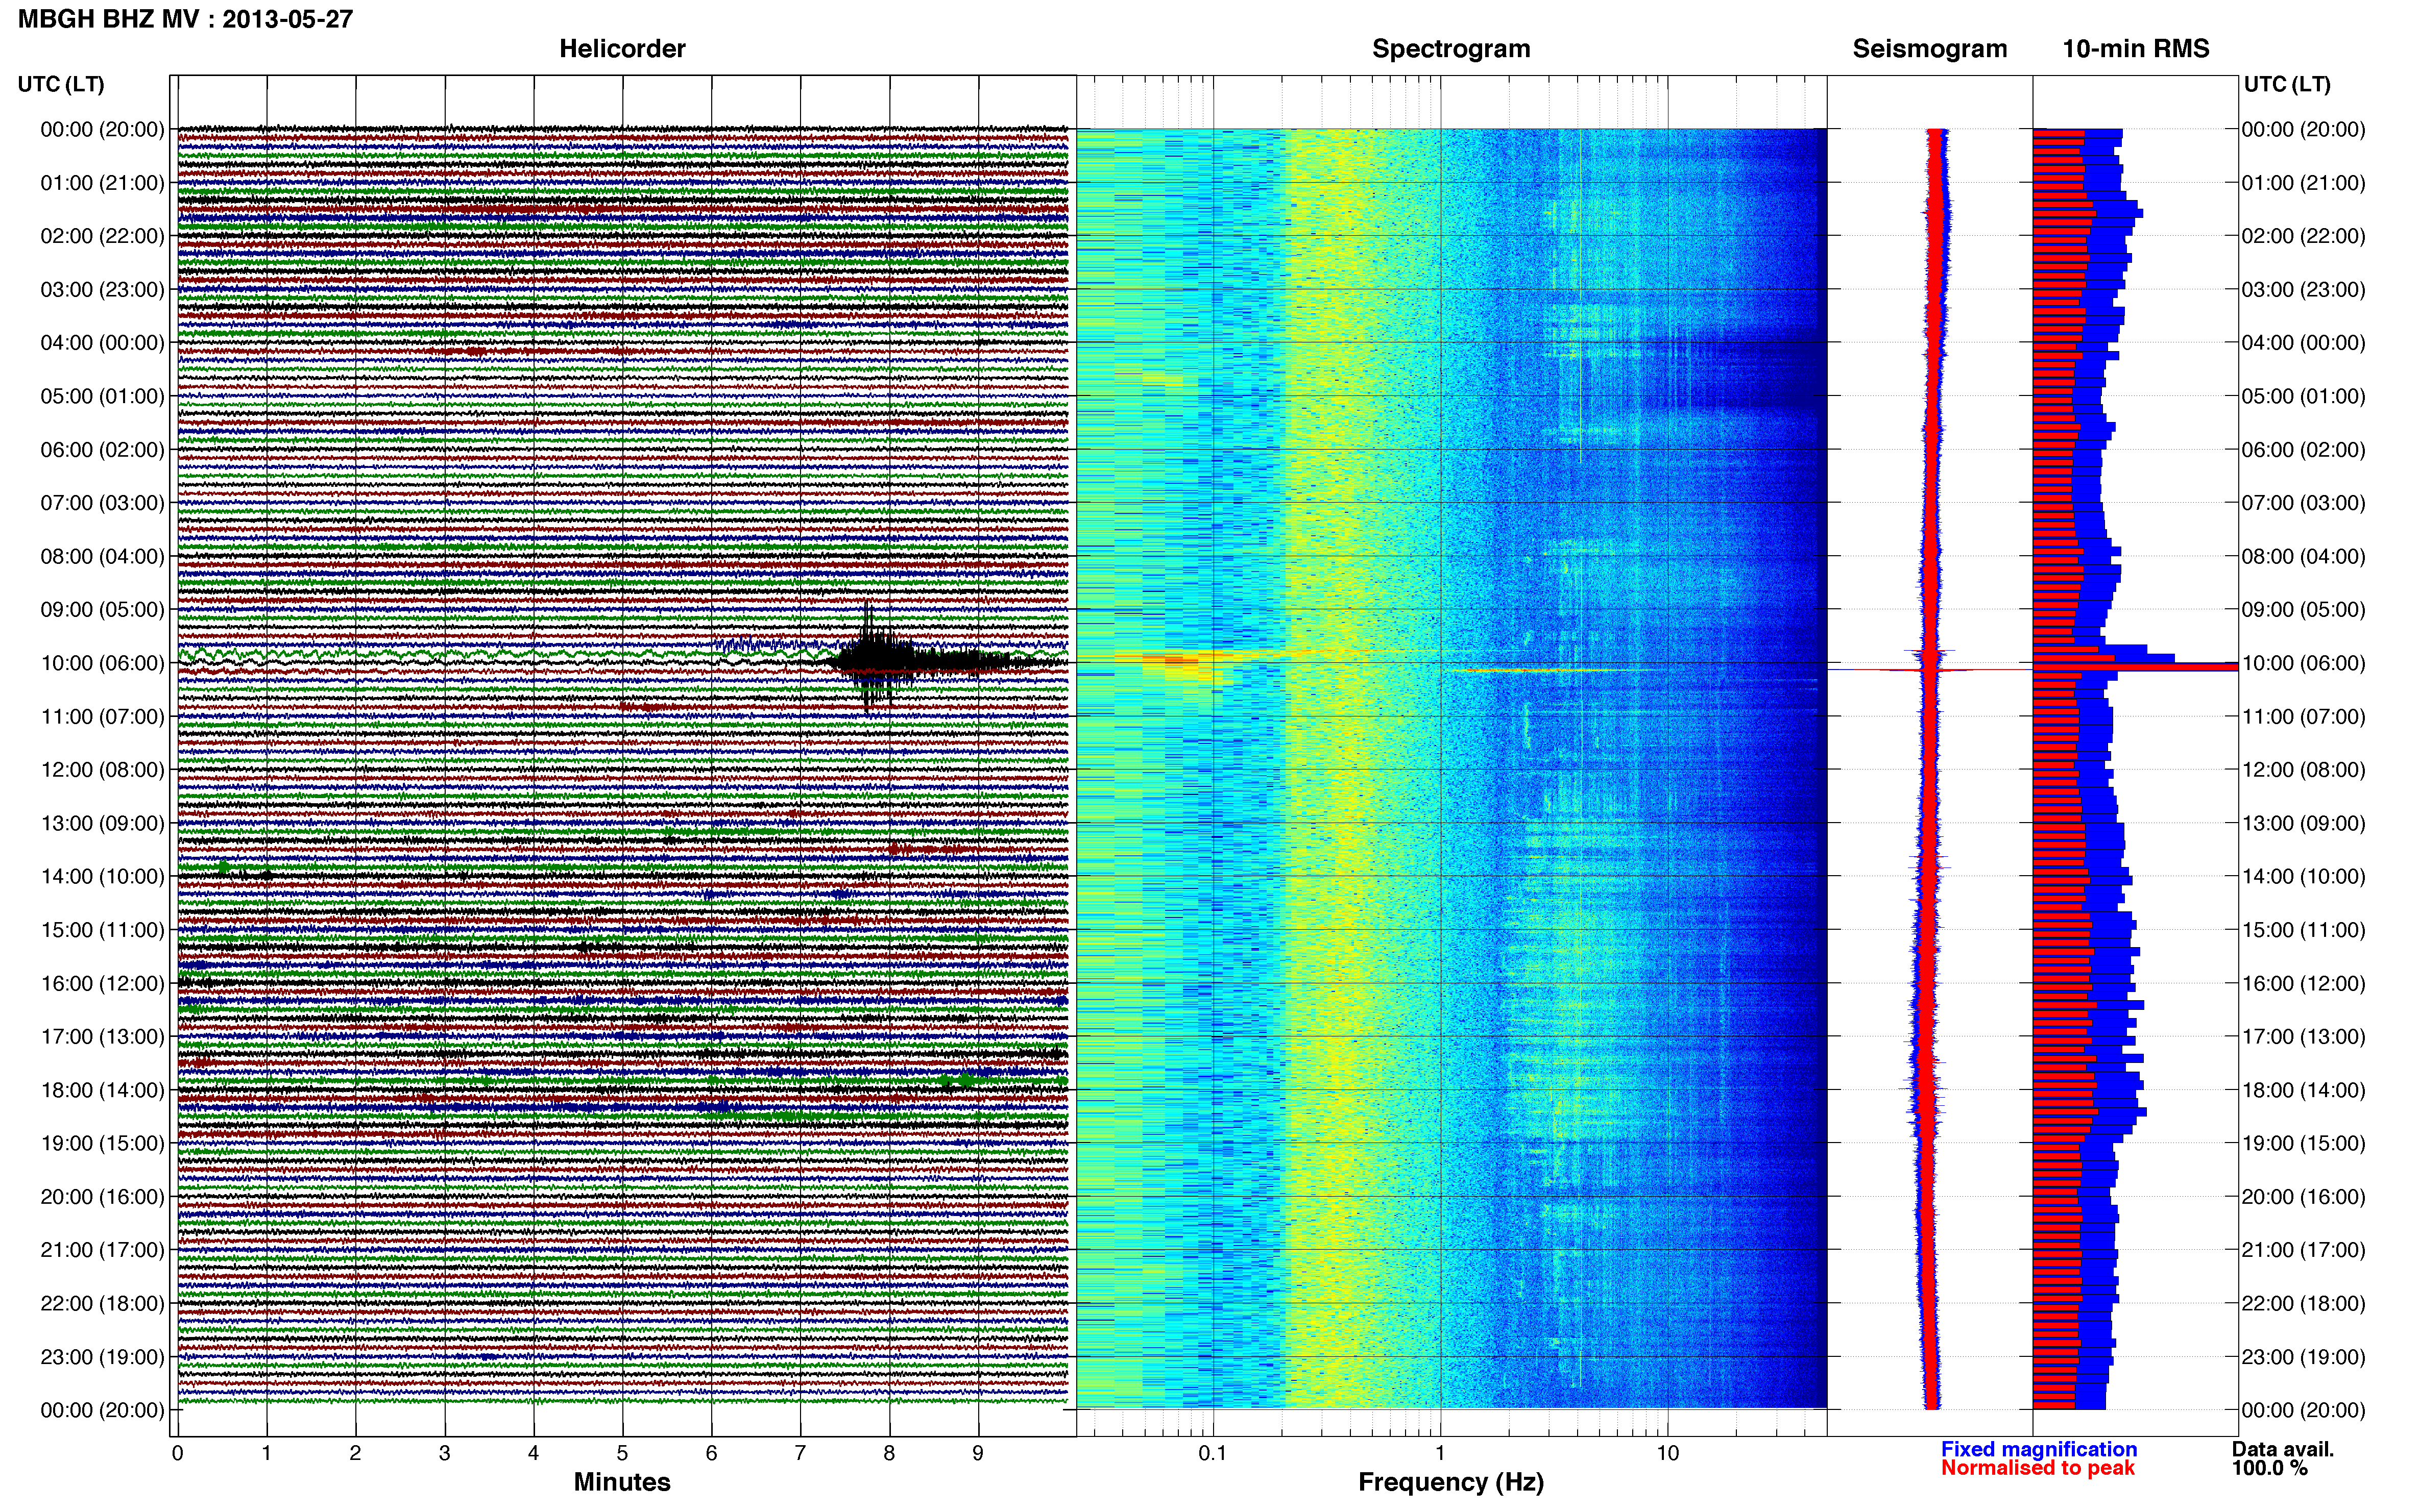Click the '0.1' frequency tick label
Screen dimensions: 2420x1512
tap(1213, 1453)
